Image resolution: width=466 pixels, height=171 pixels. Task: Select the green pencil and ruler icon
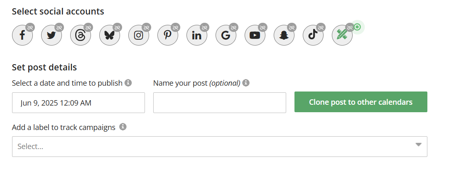[x=342, y=35]
